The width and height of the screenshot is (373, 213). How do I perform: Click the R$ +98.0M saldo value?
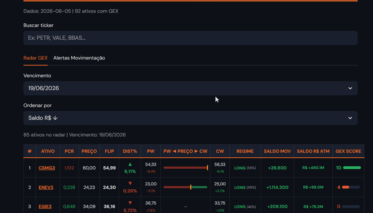tap(313, 187)
